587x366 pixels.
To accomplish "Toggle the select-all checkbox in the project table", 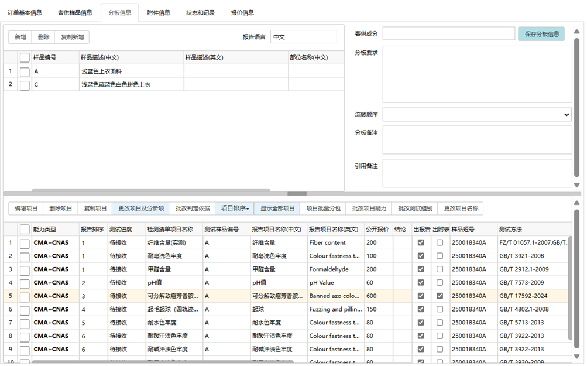I will pyautogui.click(x=24, y=229).
